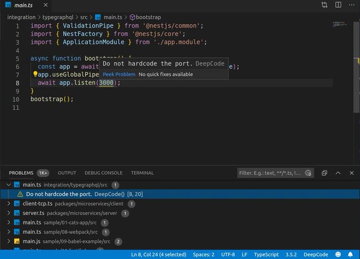Open the editor More Actions ellipsis menu
Screen dimensions: 360x259
coord(351,5)
